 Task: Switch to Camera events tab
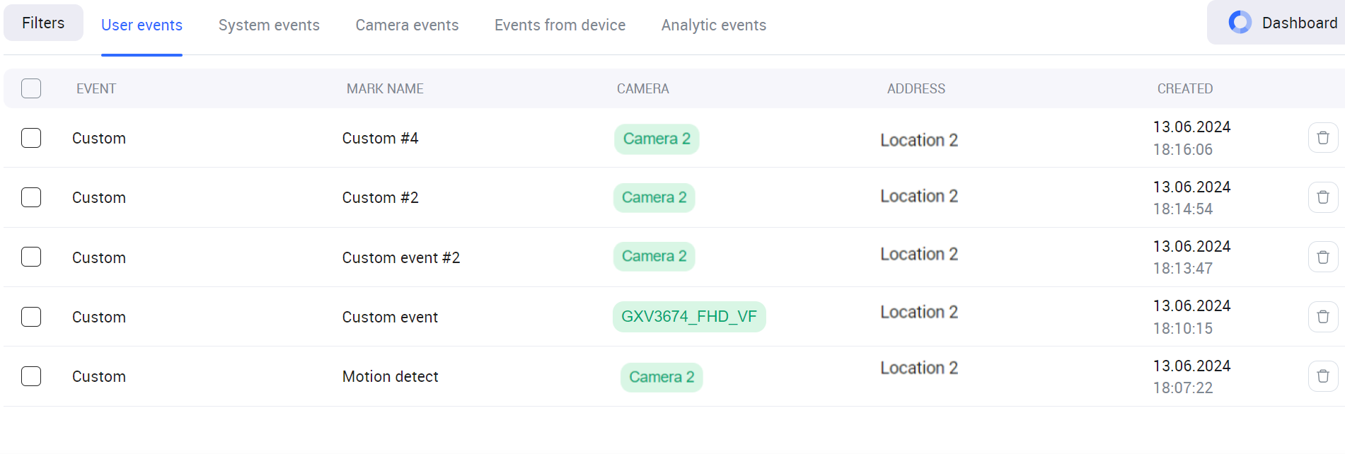coord(407,25)
